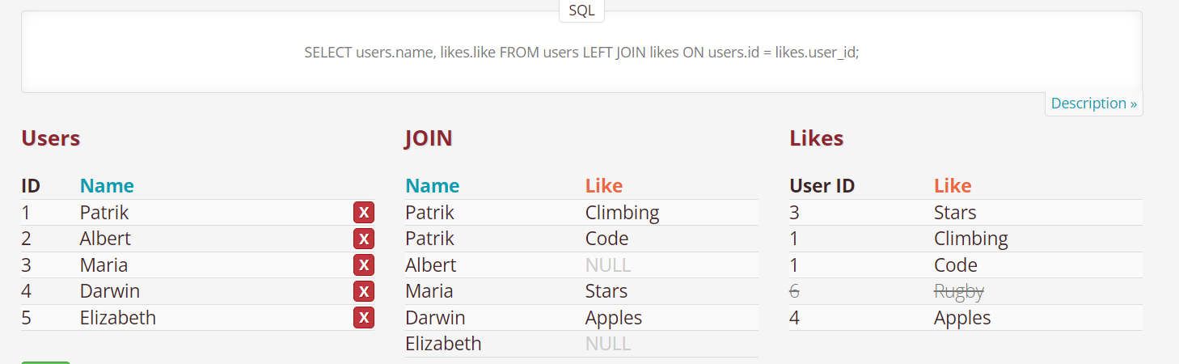1179x364 pixels.
Task: Select the SQL query text
Action: pos(581,53)
